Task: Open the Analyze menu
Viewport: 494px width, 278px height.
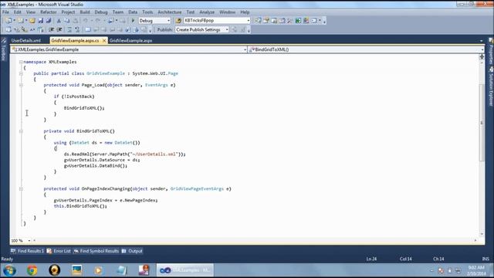Action: pos(207,12)
